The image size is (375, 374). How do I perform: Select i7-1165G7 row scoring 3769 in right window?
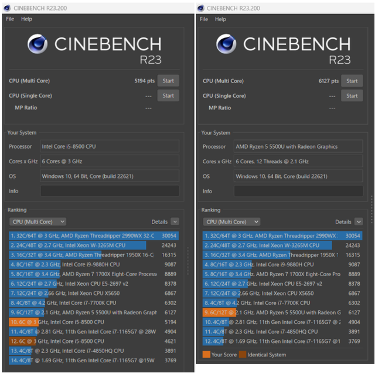click(282, 341)
